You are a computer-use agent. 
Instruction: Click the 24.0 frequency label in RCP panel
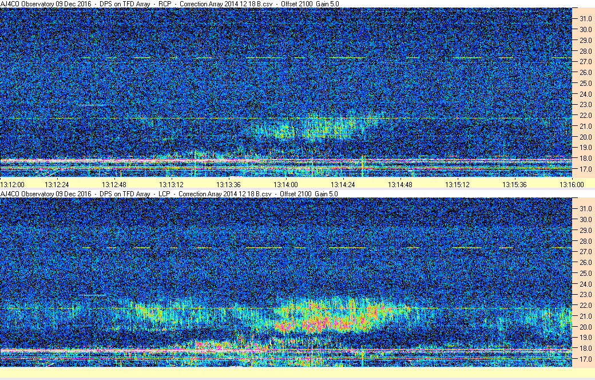[x=585, y=94]
